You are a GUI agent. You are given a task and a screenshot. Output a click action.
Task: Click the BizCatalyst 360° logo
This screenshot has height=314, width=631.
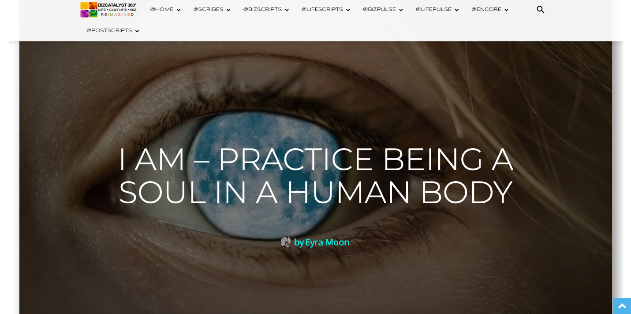(x=108, y=10)
